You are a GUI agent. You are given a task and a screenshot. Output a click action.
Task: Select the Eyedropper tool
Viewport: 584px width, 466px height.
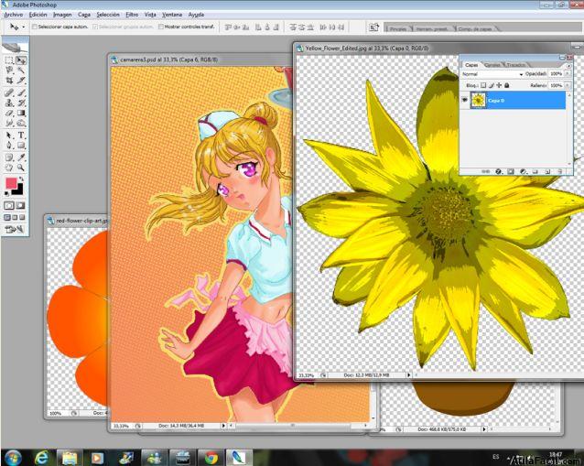pyautogui.click(x=21, y=157)
